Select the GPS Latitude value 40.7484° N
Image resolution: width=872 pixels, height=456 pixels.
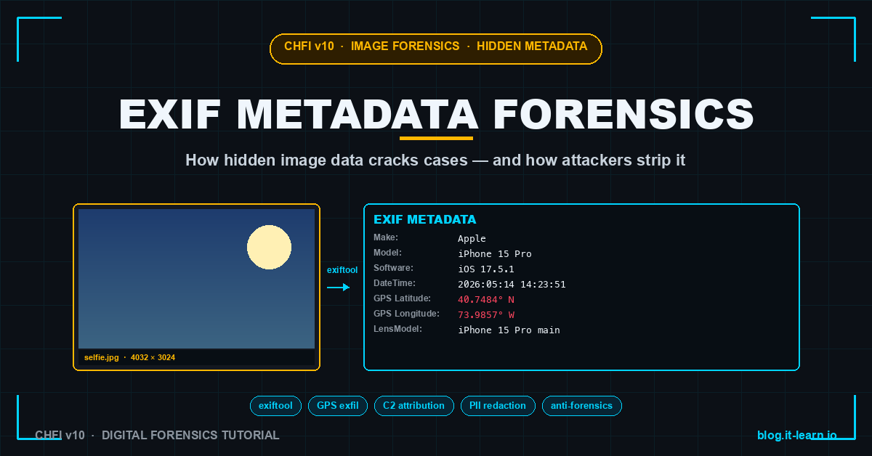click(x=486, y=299)
